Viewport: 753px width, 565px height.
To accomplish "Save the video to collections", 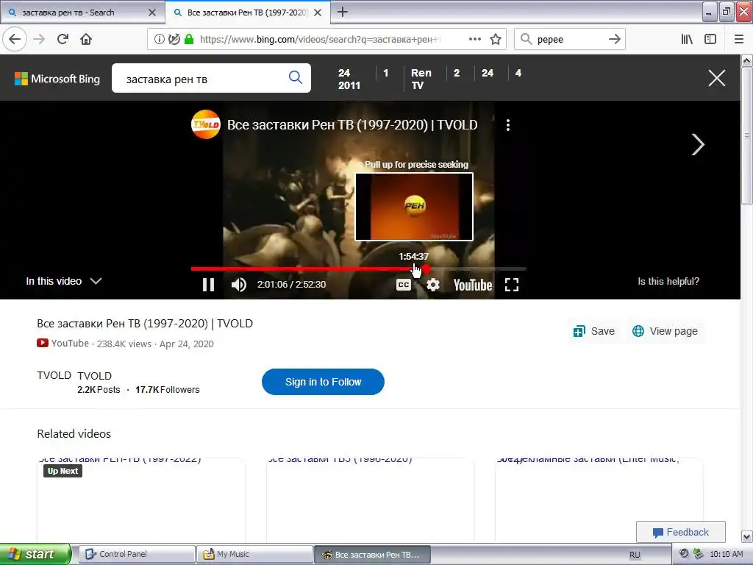I will (x=593, y=331).
